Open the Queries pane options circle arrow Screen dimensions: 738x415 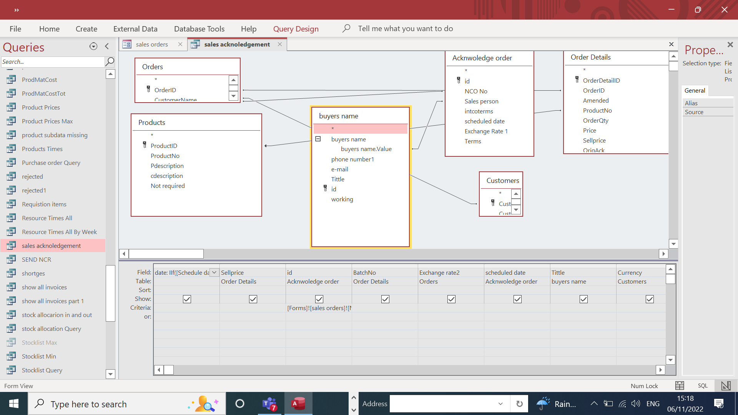(x=93, y=46)
